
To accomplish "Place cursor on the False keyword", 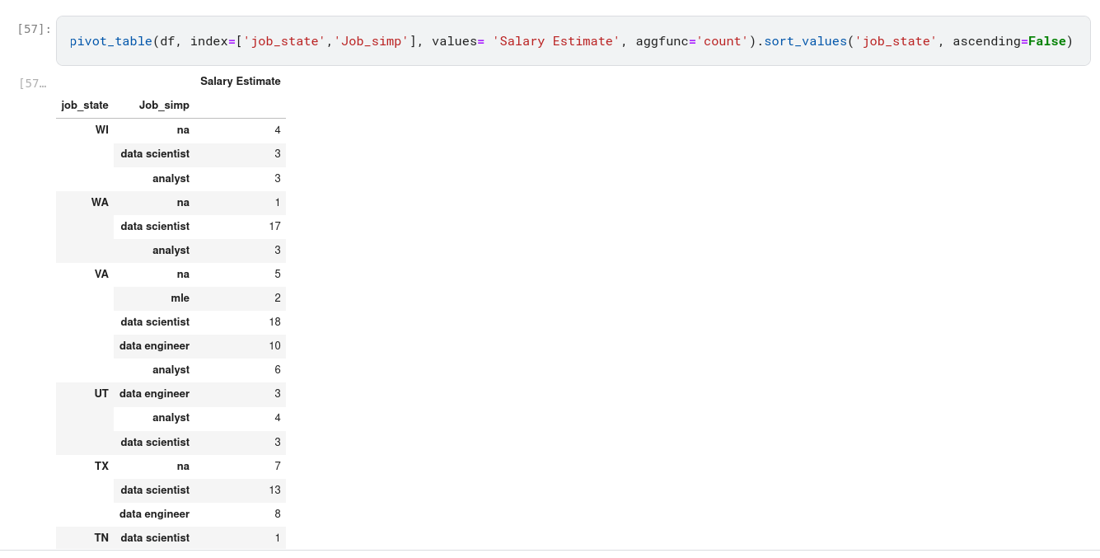I will (x=1046, y=41).
